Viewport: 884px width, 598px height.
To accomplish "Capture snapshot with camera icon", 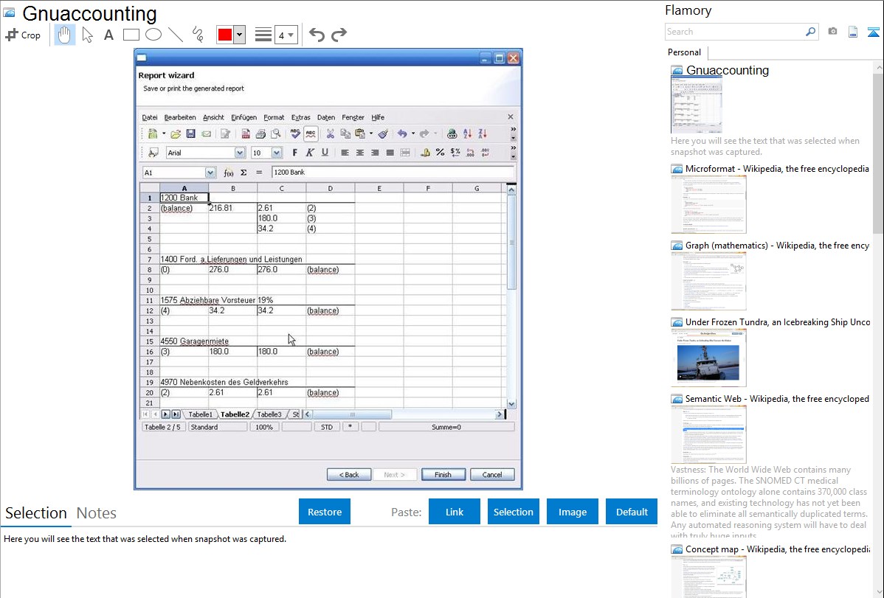I will 832,32.
